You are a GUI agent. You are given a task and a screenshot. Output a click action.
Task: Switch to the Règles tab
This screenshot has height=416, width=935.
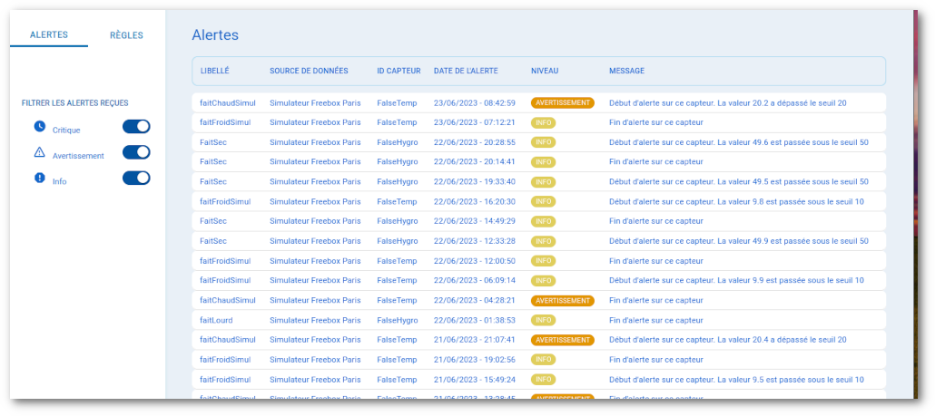tap(126, 35)
